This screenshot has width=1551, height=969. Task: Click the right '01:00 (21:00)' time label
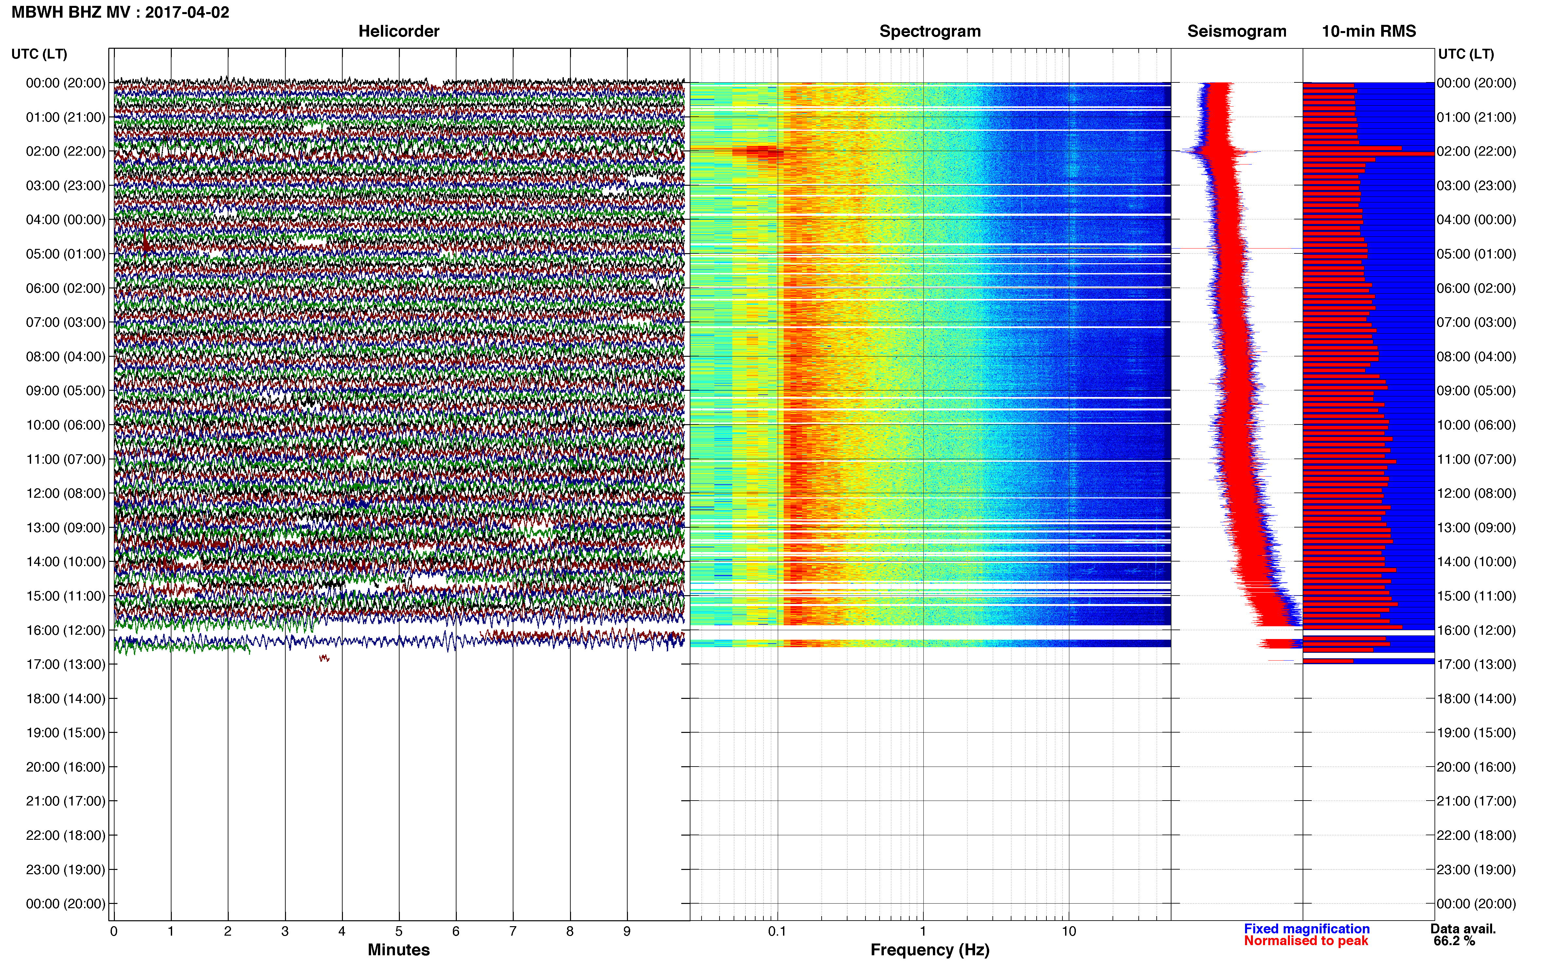(1476, 117)
